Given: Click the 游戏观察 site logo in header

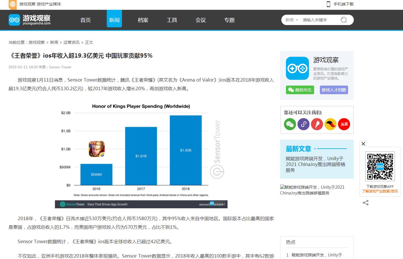Looking at the screenshot, I should tap(30, 20).
